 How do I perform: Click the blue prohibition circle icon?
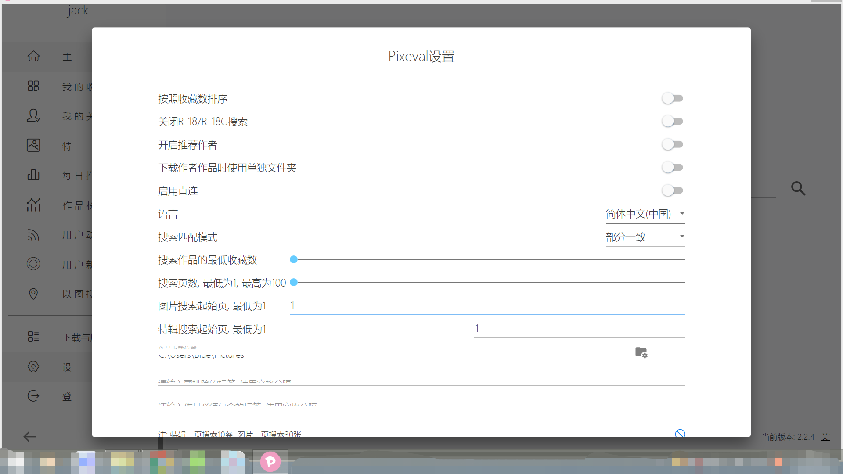pos(680,433)
